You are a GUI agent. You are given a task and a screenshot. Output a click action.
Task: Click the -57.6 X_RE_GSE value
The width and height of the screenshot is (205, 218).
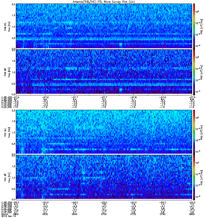click(45, 97)
